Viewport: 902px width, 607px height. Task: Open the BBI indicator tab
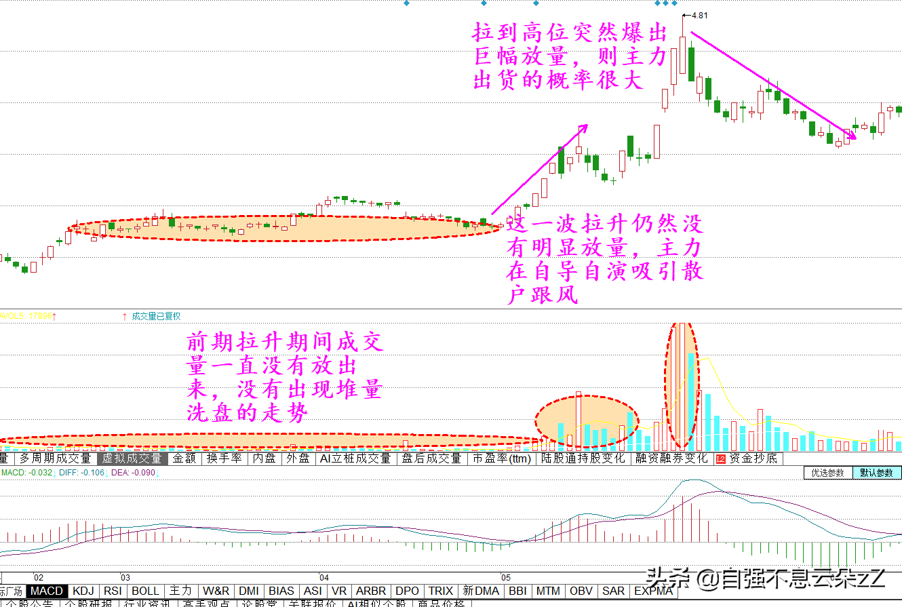point(517,591)
